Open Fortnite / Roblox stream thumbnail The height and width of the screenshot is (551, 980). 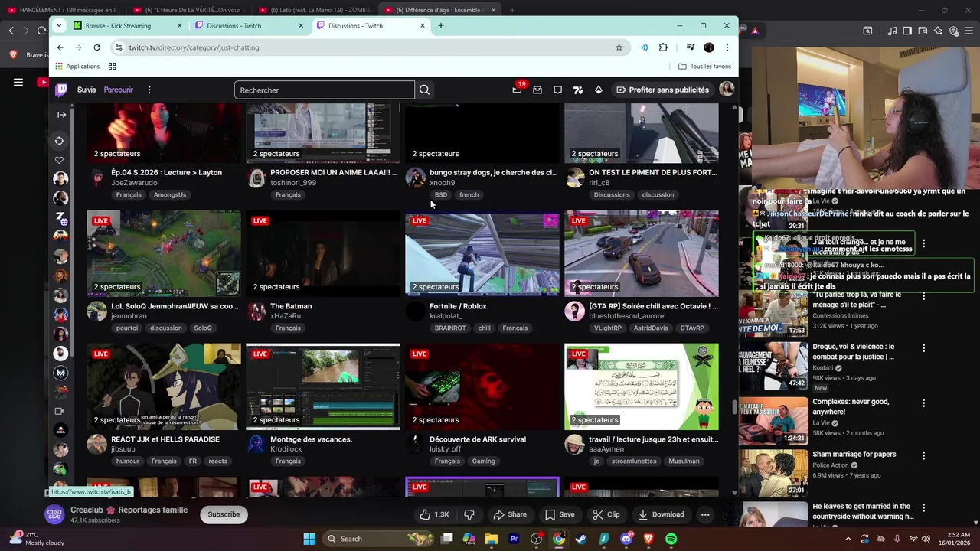pyautogui.click(x=482, y=253)
